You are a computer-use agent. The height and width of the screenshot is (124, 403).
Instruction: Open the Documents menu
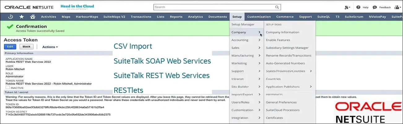(218, 17)
